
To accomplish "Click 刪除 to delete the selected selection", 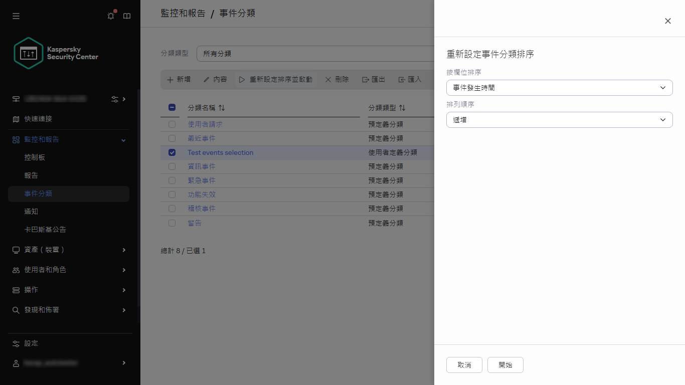I will point(336,79).
